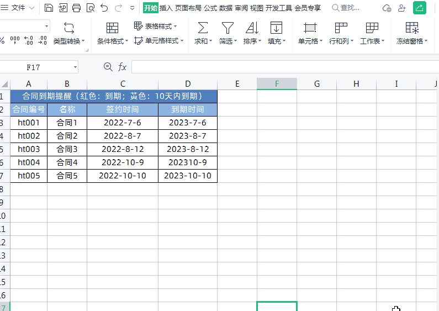Switch to the 开发工具 tab
Viewport: 439px width, 311px height.
tap(278, 8)
